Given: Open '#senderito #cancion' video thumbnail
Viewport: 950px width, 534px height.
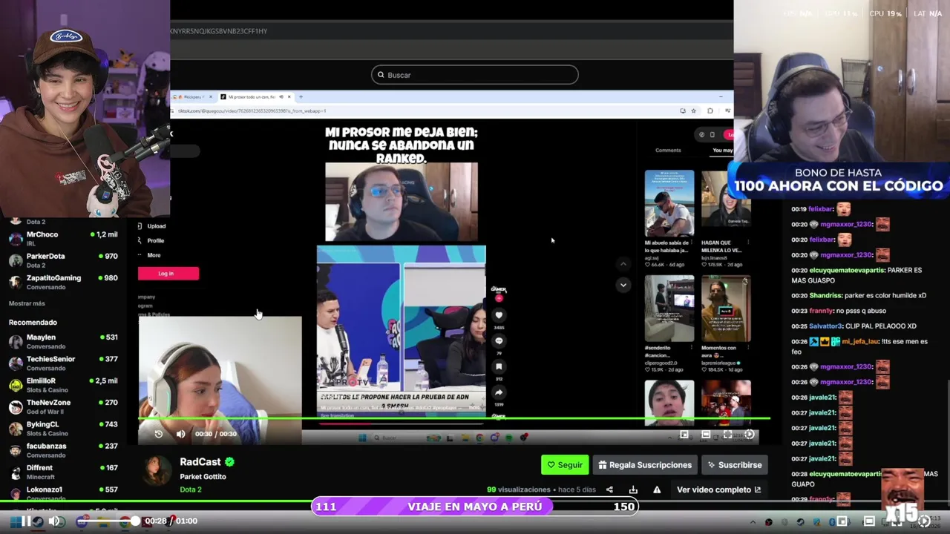Looking at the screenshot, I should pyautogui.click(x=669, y=309).
